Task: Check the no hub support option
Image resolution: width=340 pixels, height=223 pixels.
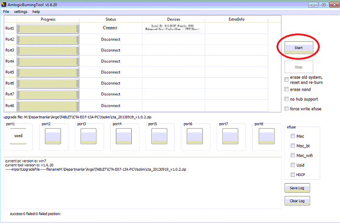Action: 287,99
